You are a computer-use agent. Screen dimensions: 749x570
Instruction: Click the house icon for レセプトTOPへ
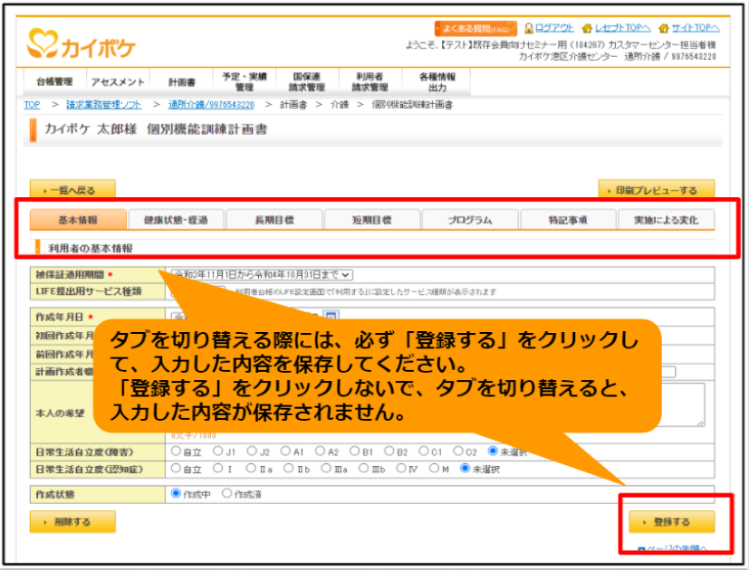(587, 29)
